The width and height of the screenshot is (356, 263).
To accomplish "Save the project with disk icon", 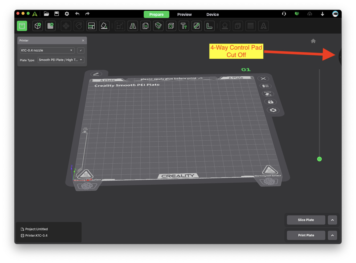I will (57, 14).
